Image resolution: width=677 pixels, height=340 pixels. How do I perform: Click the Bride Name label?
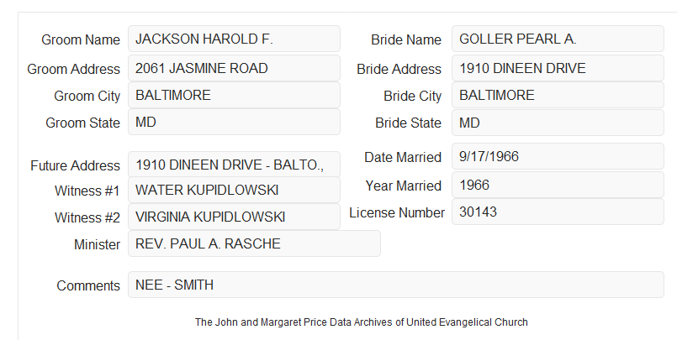coord(406,39)
